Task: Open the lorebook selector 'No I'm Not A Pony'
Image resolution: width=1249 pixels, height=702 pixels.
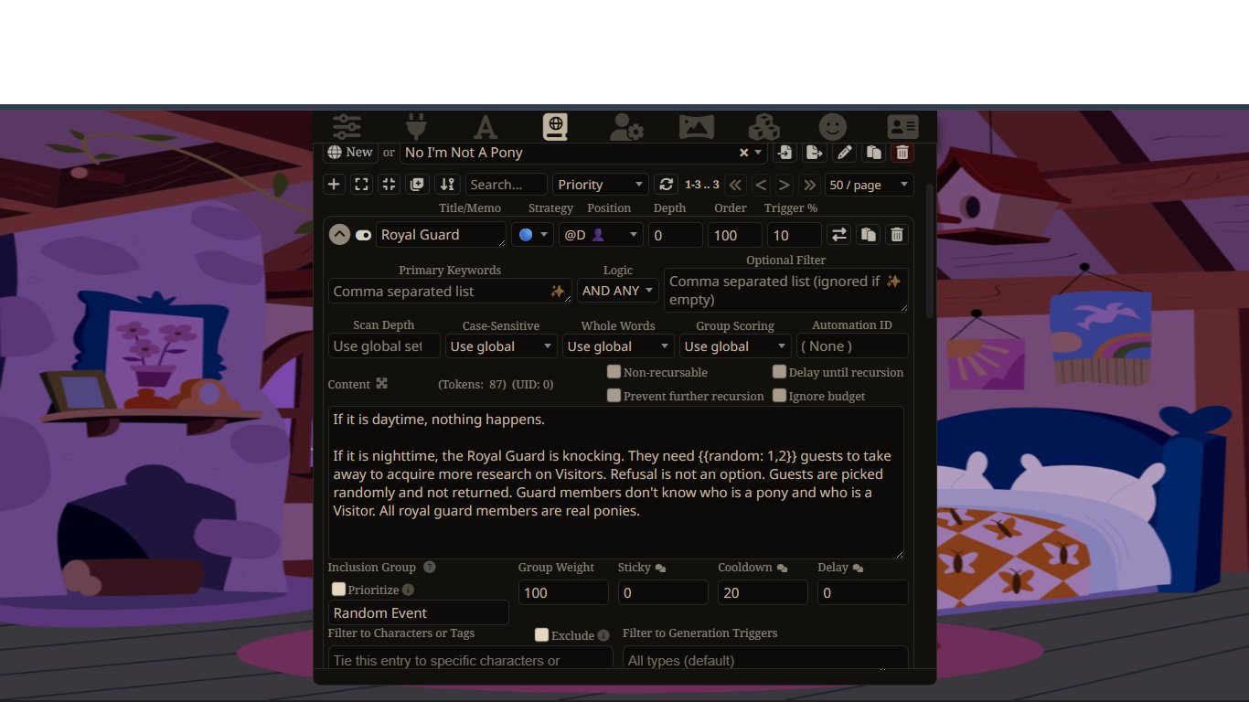Action: tap(583, 153)
